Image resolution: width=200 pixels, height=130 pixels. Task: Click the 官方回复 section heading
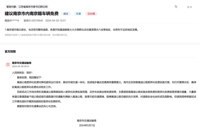10,51
